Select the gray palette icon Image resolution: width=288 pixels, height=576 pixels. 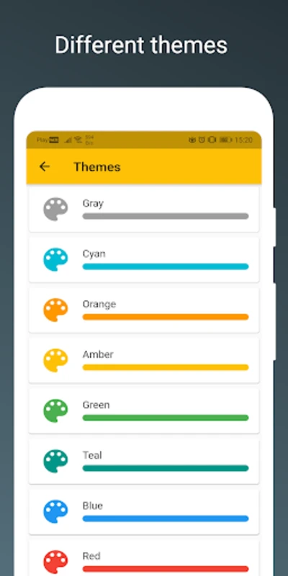55,209
